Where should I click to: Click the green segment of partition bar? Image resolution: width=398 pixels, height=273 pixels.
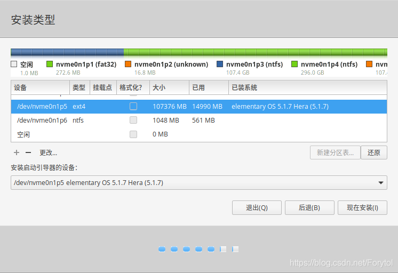click(x=256, y=52)
